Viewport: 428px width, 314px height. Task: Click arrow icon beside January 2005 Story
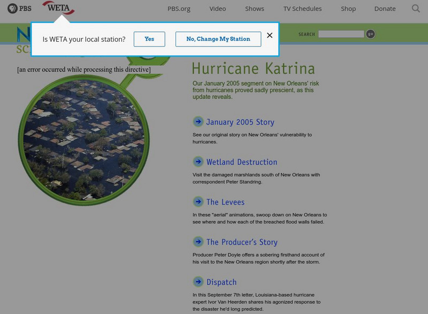click(198, 122)
